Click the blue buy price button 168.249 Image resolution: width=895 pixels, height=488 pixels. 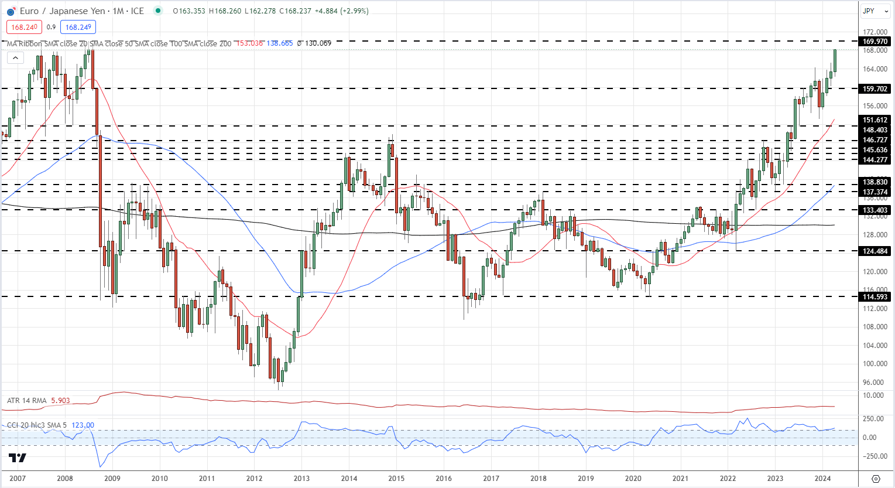[78, 27]
